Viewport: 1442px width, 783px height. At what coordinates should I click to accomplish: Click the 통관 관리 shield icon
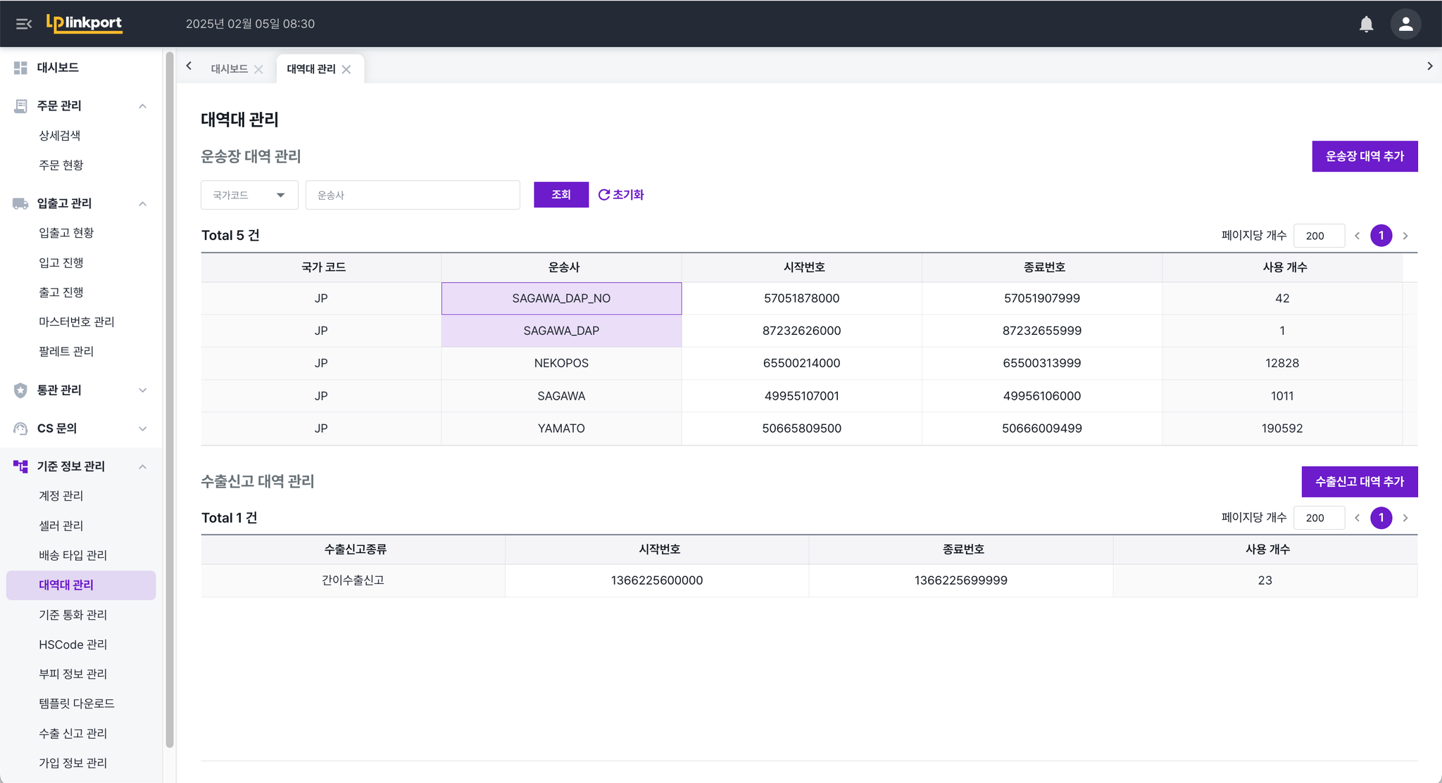(20, 390)
